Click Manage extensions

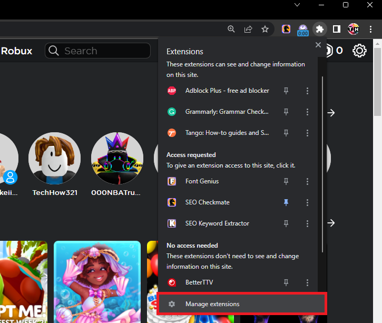[212, 304]
